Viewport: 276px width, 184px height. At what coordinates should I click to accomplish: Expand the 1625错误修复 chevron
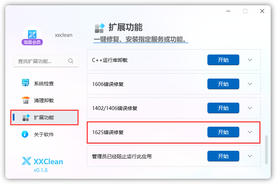(250, 132)
